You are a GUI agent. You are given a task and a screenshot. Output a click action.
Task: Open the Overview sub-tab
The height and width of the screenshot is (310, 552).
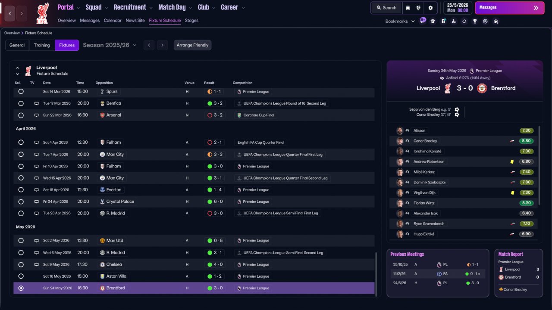(x=67, y=20)
